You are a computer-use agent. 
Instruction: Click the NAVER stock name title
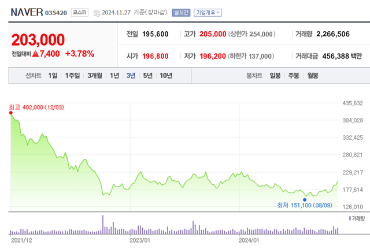pyautogui.click(x=26, y=12)
